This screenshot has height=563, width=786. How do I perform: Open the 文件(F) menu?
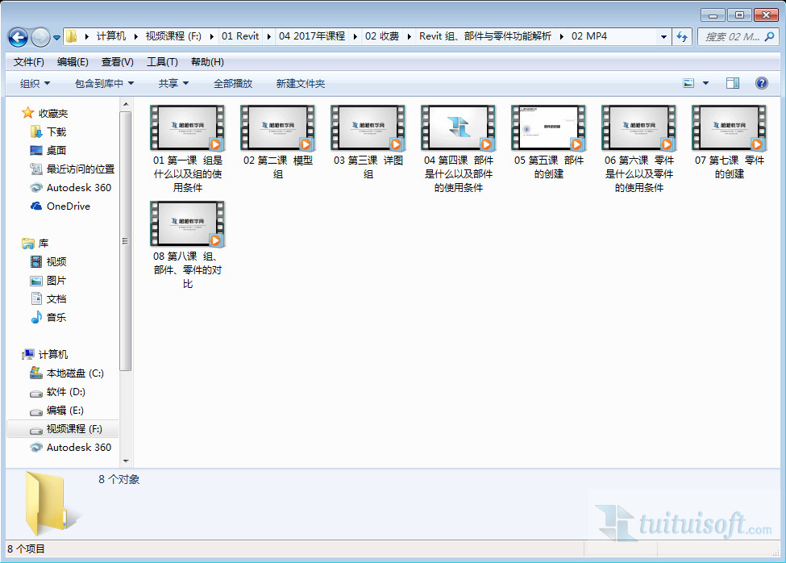(x=29, y=62)
